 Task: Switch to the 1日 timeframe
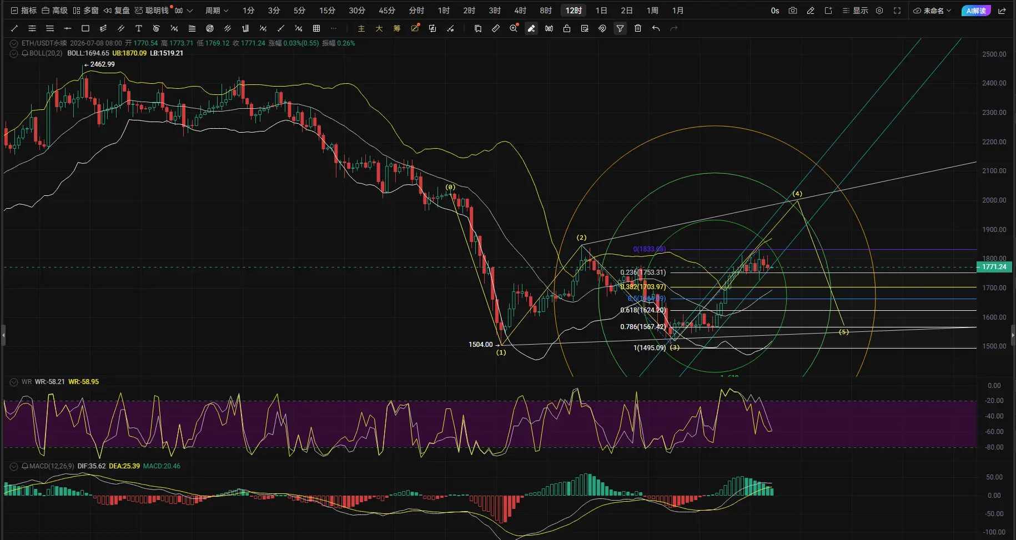601,11
